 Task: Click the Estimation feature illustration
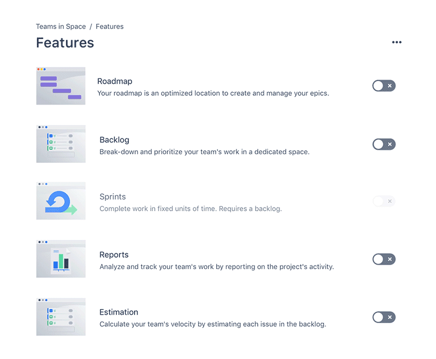coord(61,317)
